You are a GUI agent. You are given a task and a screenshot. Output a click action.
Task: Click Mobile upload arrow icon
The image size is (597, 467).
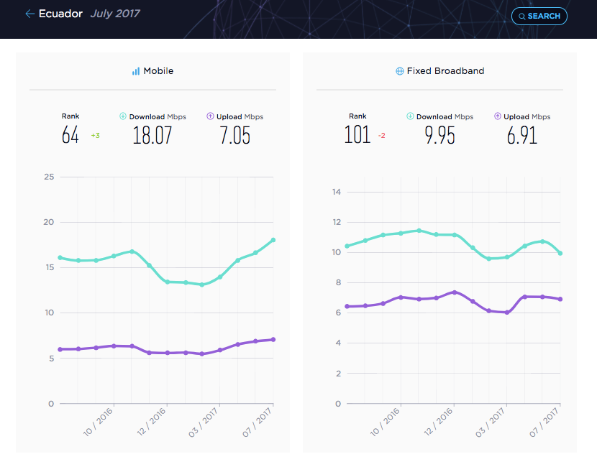210,116
